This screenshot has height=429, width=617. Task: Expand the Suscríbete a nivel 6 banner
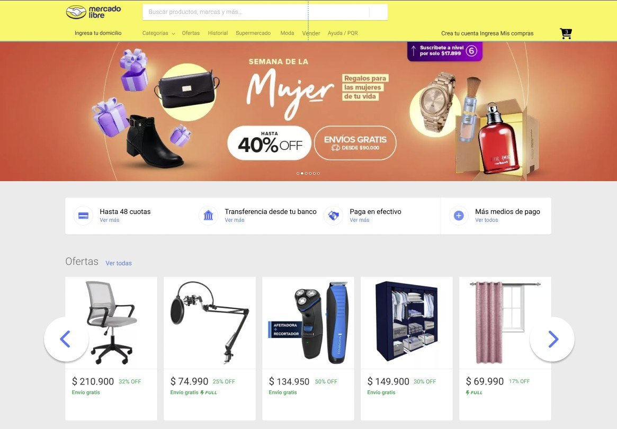pyautogui.click(x=445, y=51)
